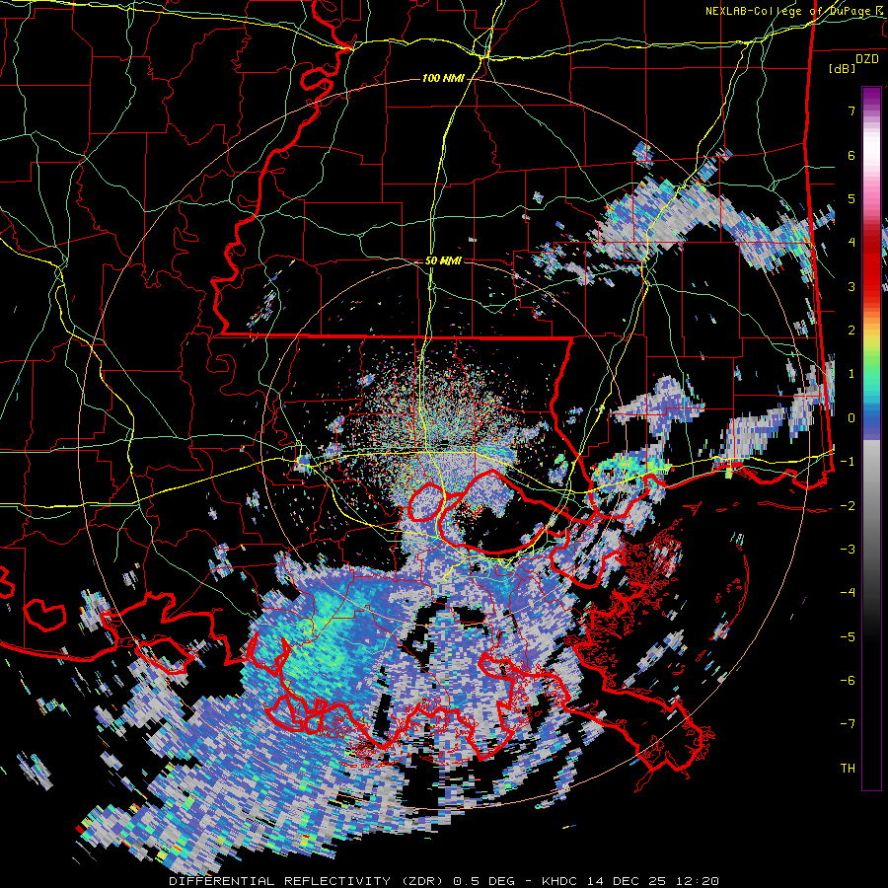Click the 2 dB value on the scale

coord(851,331)
